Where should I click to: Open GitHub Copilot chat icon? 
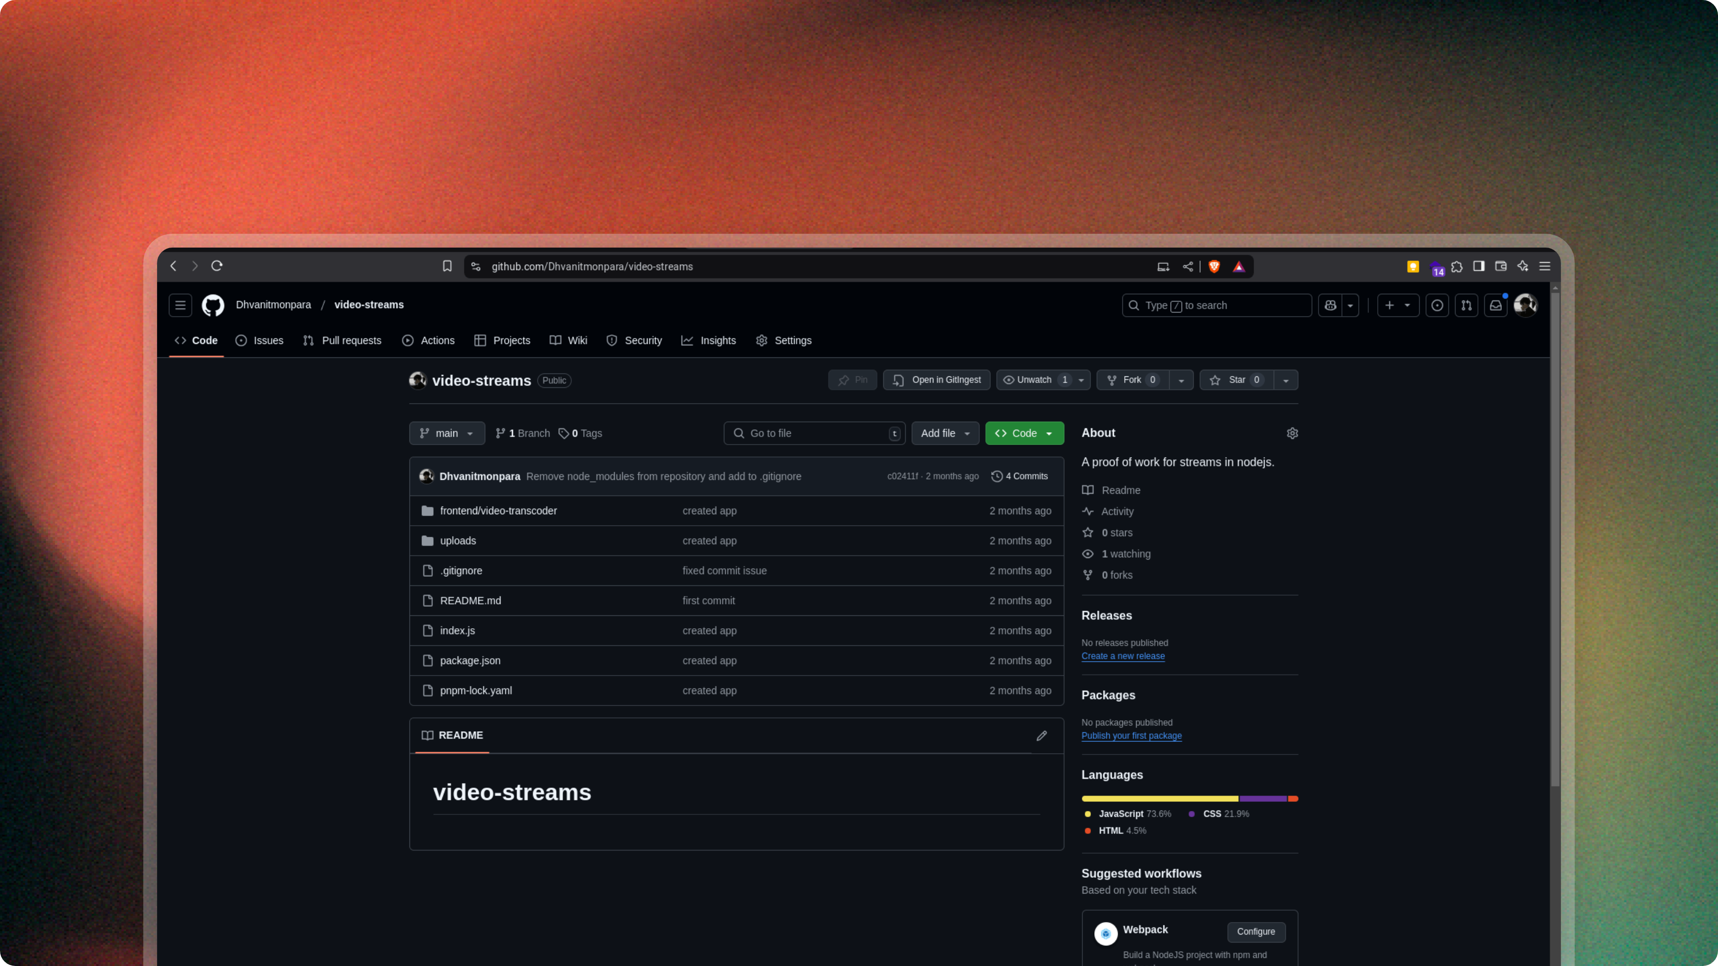point(1330,305)
